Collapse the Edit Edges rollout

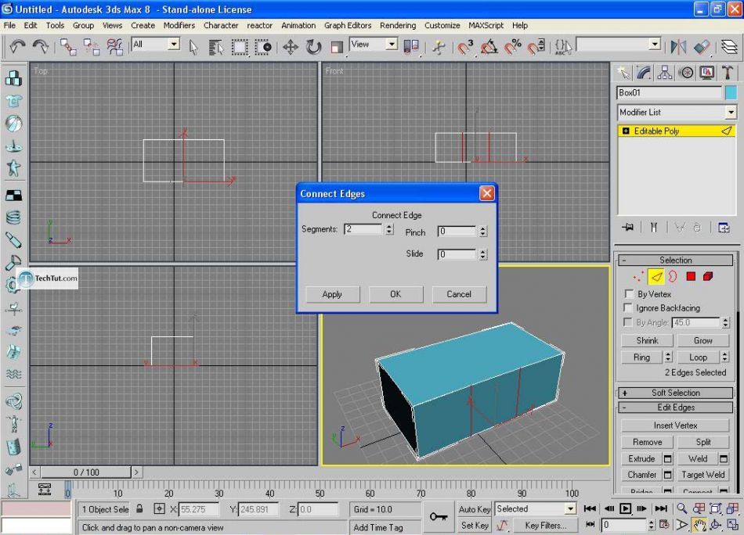coord(676,408)
